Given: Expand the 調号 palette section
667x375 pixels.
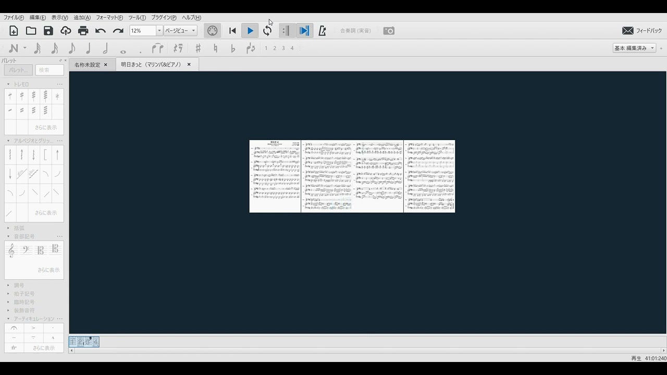Looking at the screenshot, I should pyautogui.click(x=19, y=285).
